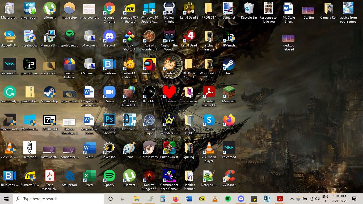Open Firefox from the taskbar
363x204 pixels.
(x=176, y=198)
